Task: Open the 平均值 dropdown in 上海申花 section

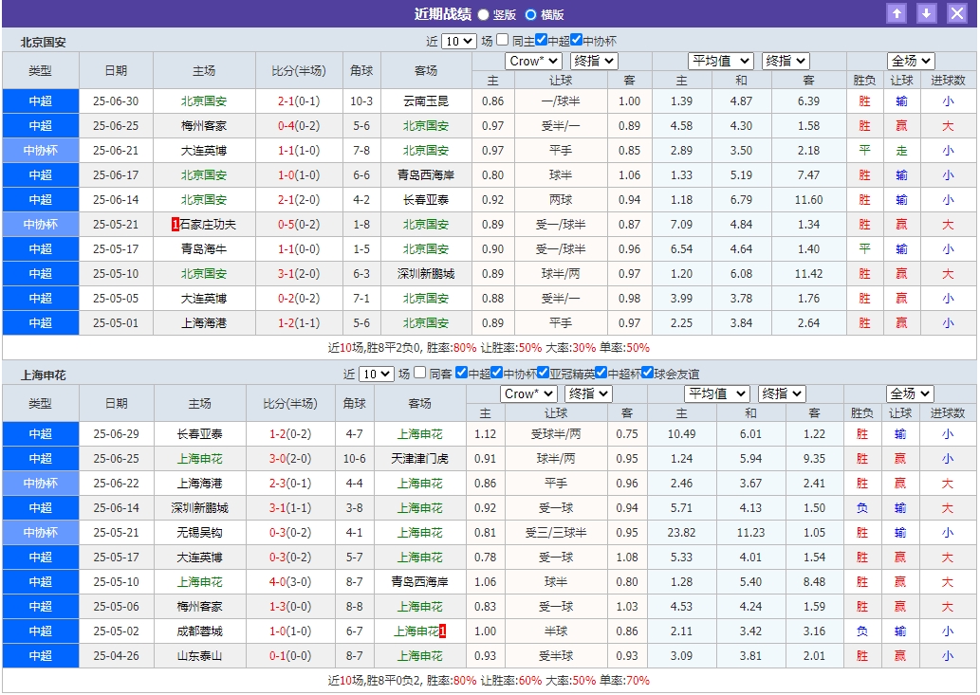Action: tap(717, 393)
